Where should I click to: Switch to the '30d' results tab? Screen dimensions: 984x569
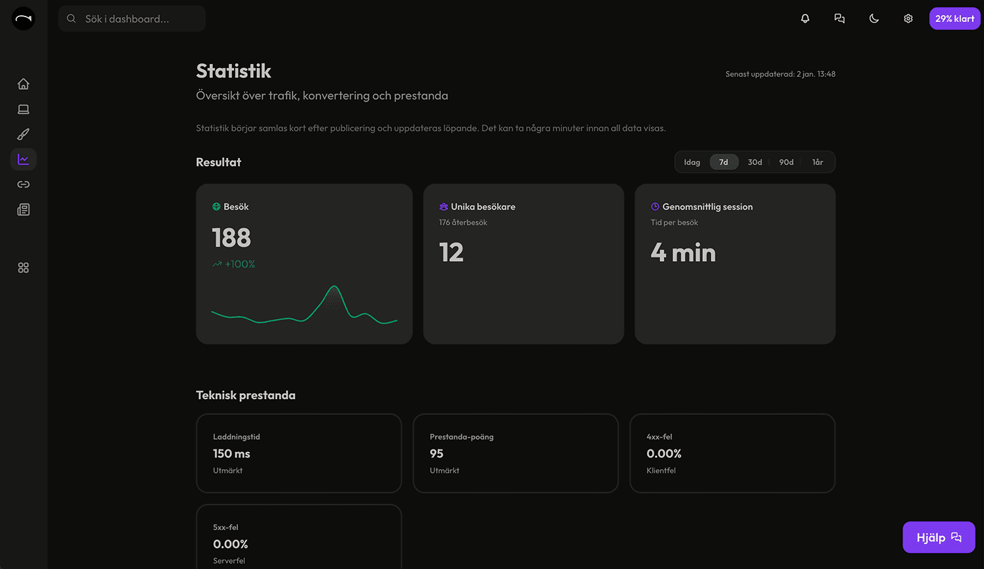point(755,161)
